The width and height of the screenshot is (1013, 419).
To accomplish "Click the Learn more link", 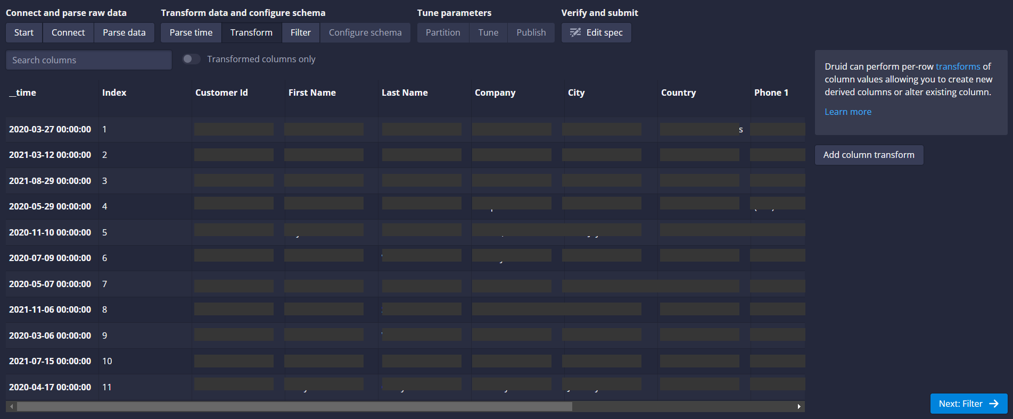I will 848,112.
